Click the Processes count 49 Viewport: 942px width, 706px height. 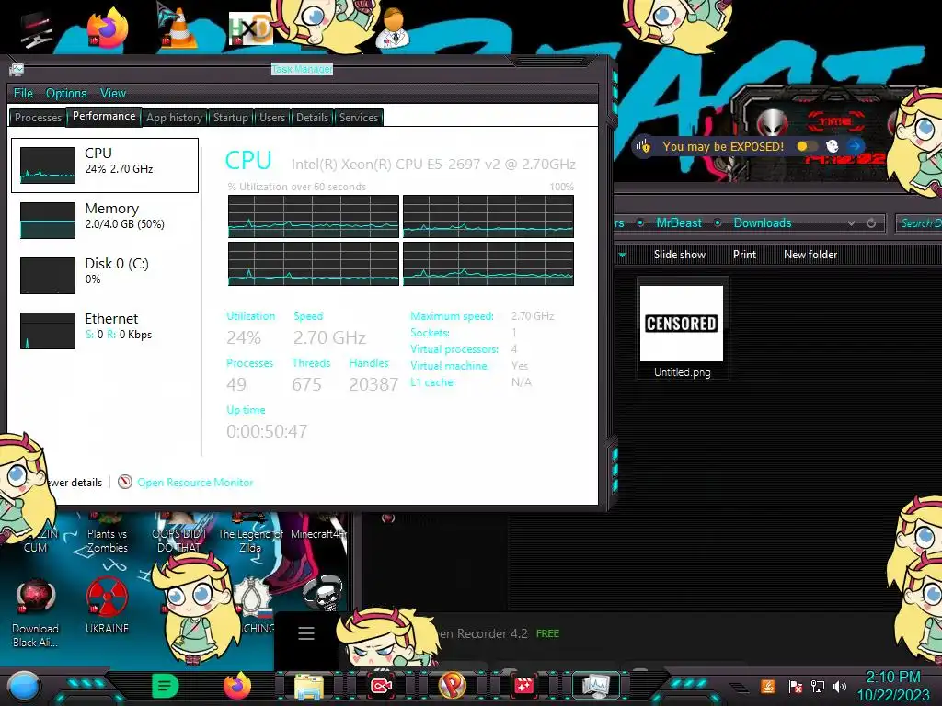[236, 384]
